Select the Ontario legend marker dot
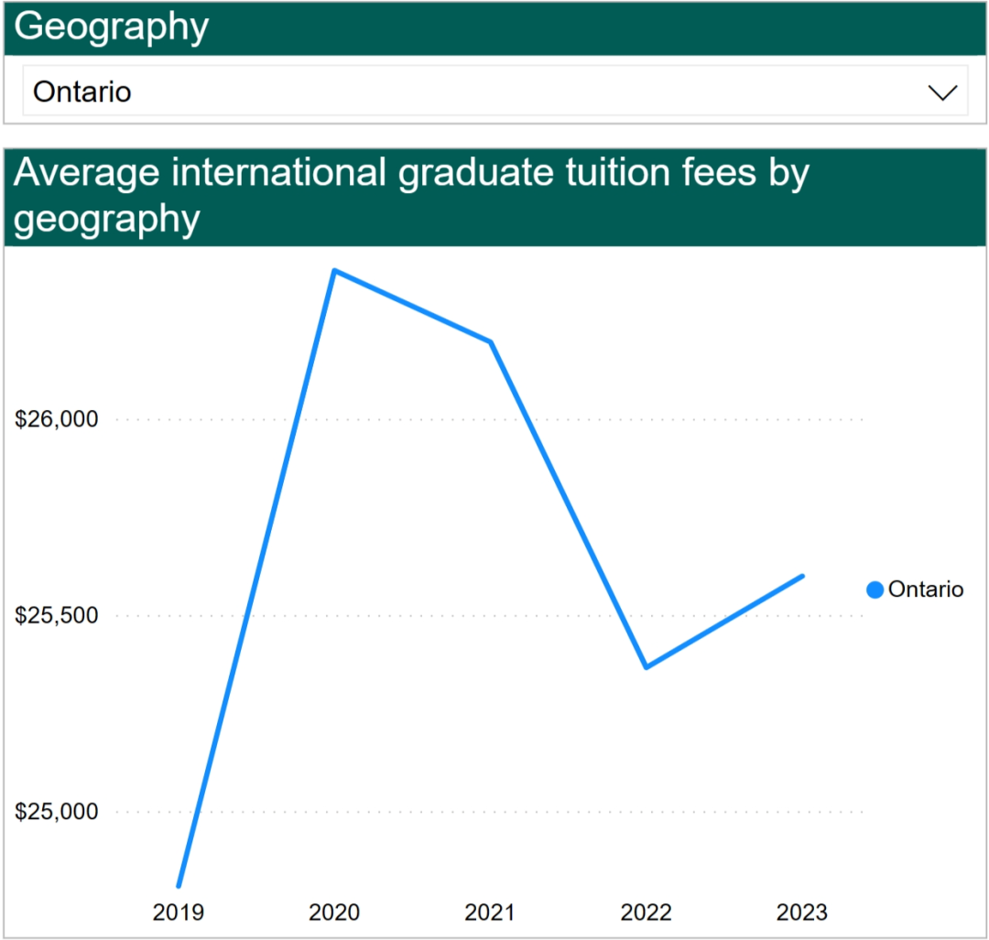Viewport: 989px width, 940px height. 875,589
